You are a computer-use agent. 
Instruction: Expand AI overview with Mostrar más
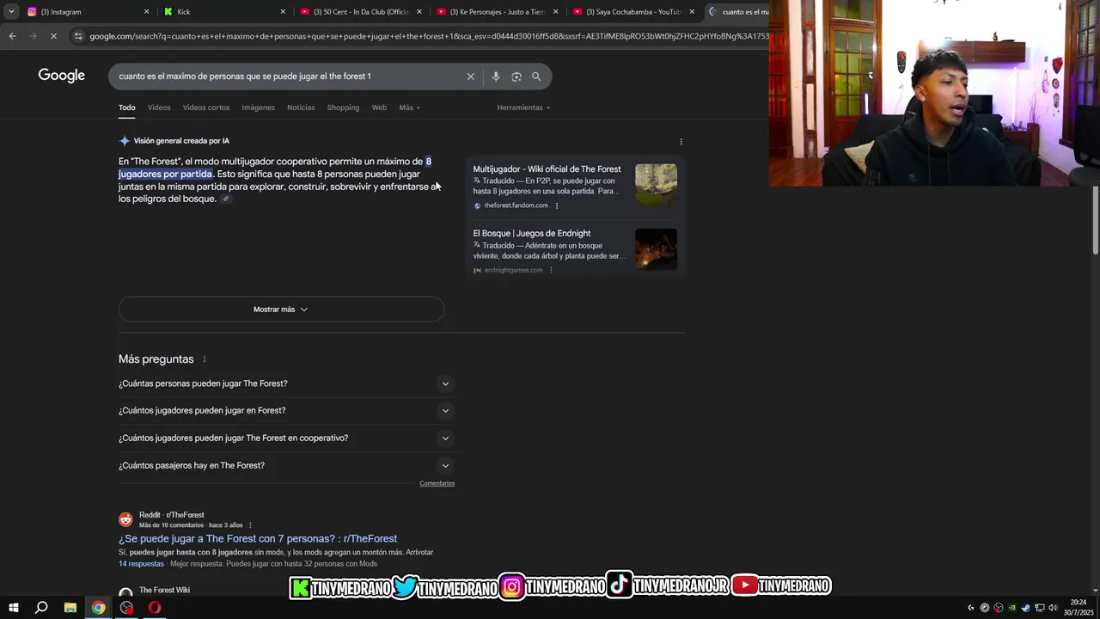(x=281, y=309)
